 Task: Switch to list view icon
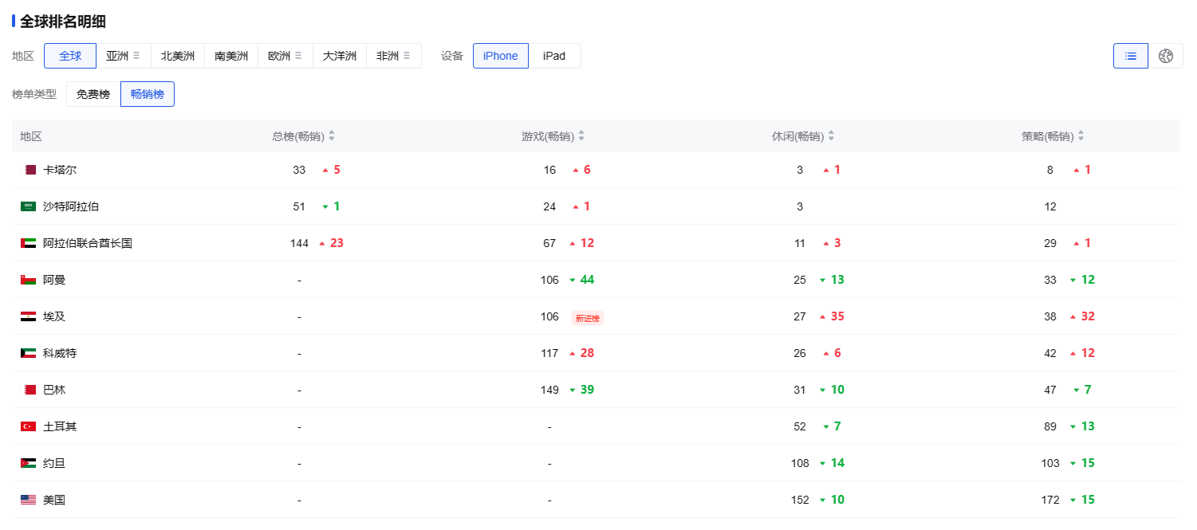(x=1130, y=56)
